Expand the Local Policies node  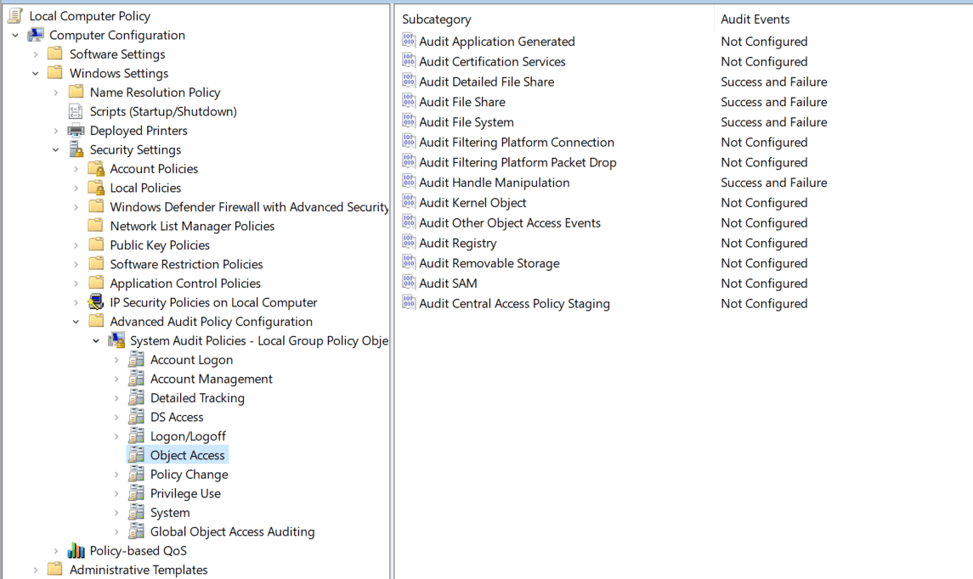coord(77,187)
